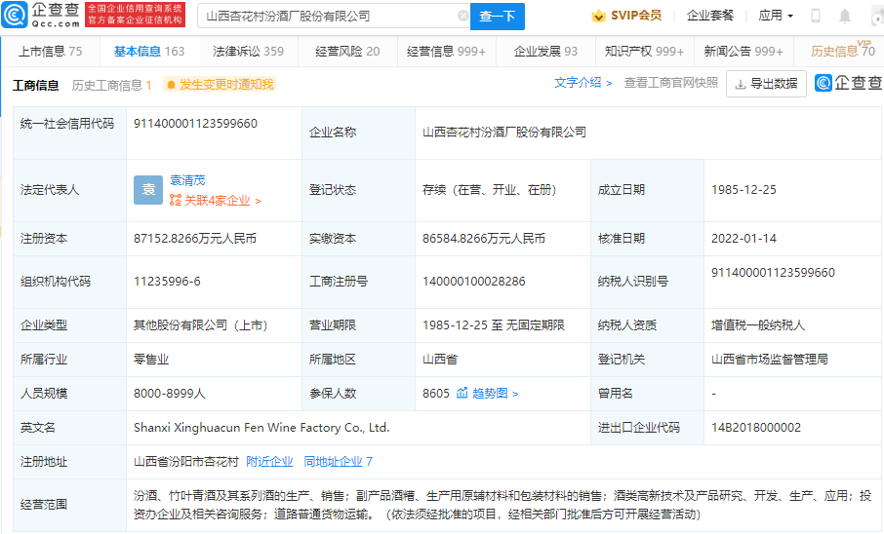
Task: Select credit code 911400001123599660 in first row
Action: [195, 124]
